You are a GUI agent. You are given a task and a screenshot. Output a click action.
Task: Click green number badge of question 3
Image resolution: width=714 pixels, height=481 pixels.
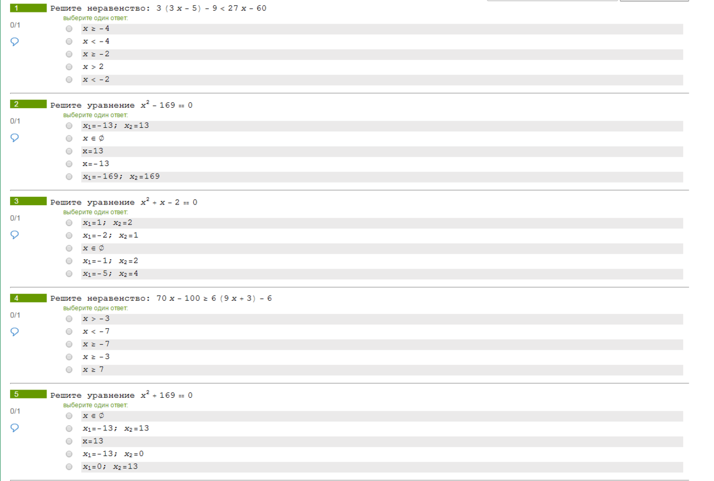tap(29, 201)
